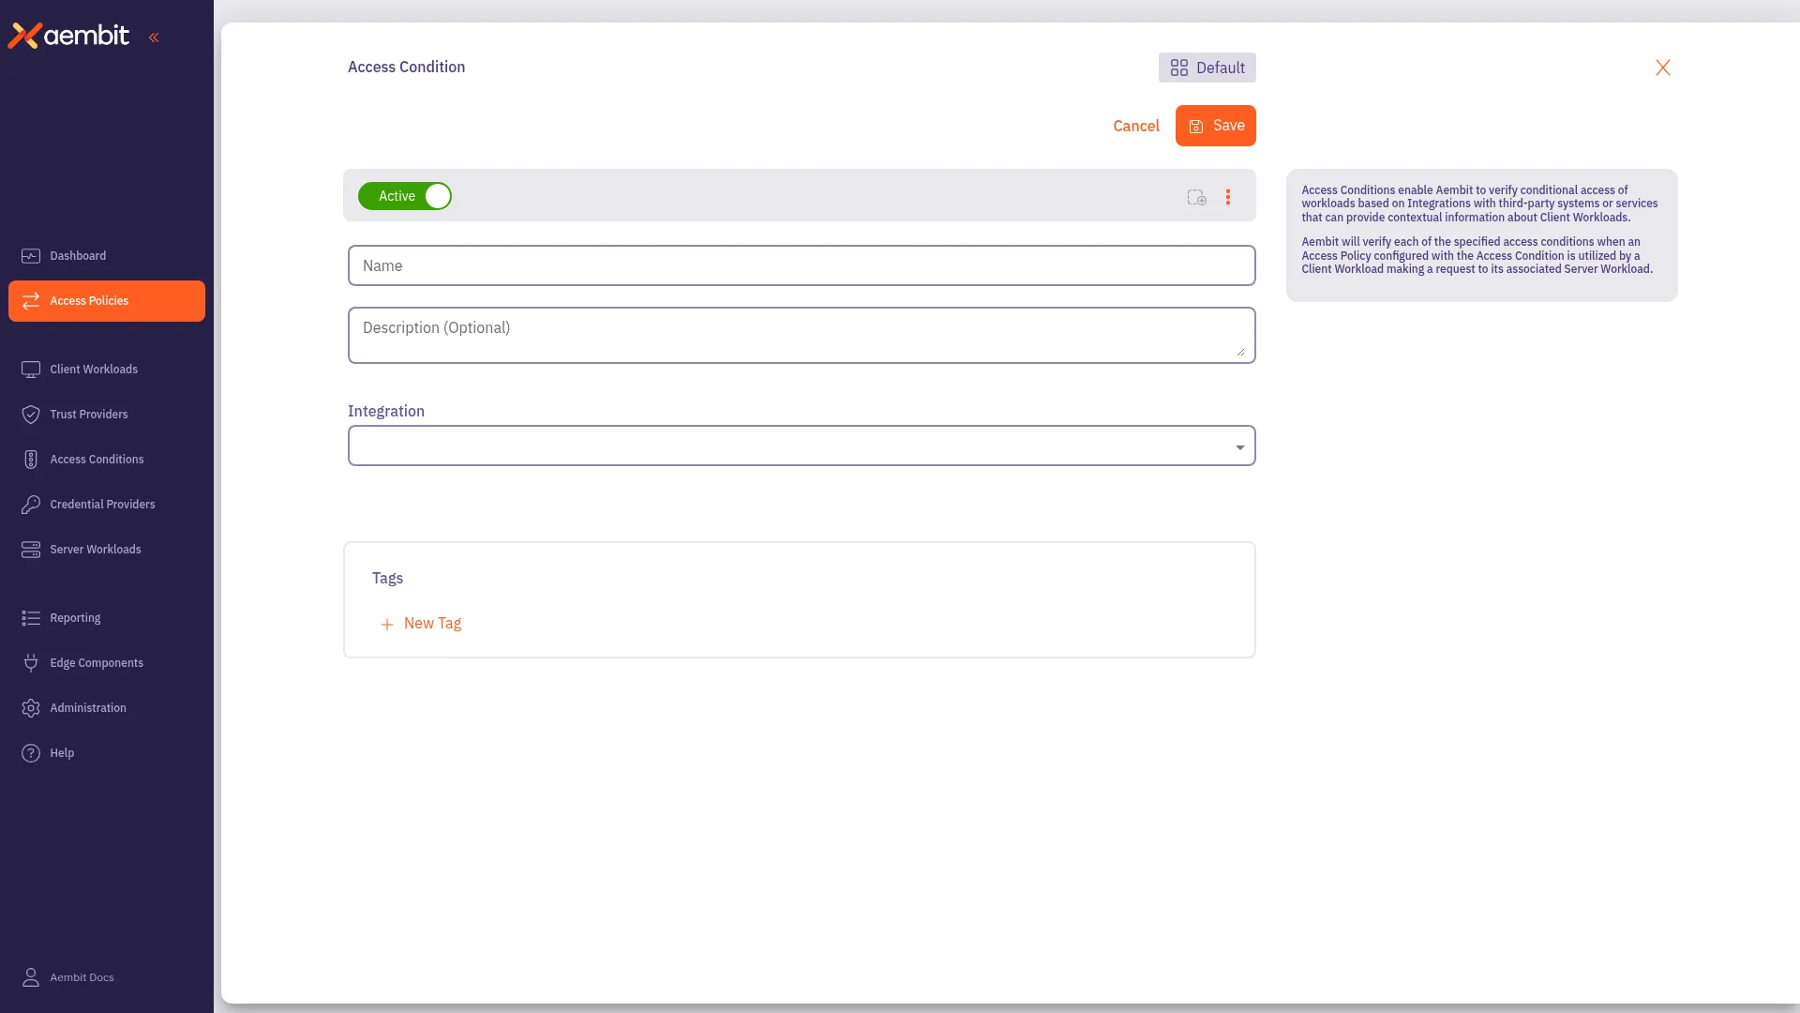Click the Aembit Docs user icon
This screenshot has height=1013, width=1800.
31,977
